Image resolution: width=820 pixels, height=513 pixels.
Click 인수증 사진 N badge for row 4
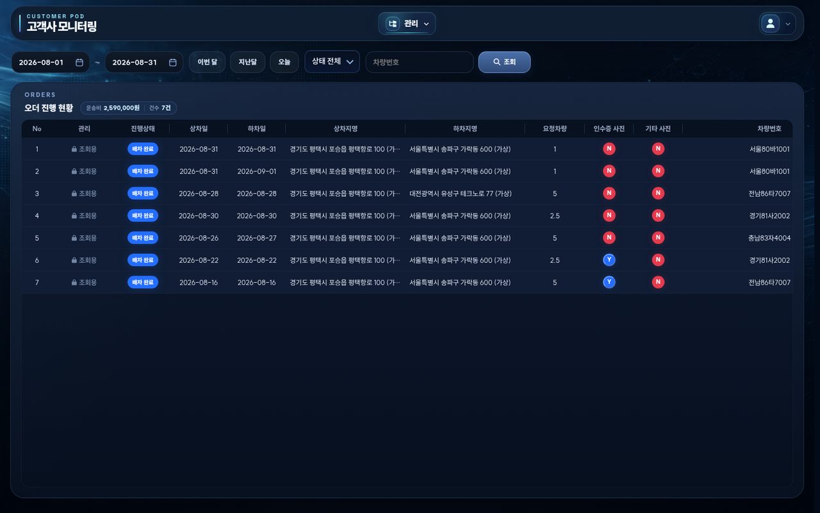coord(609,215)
